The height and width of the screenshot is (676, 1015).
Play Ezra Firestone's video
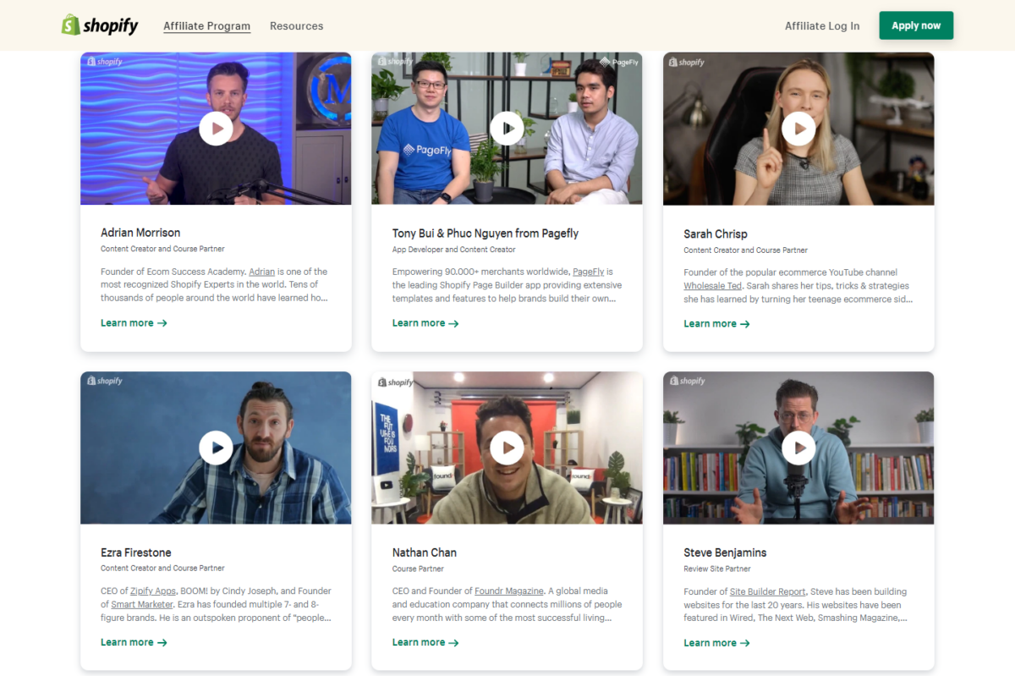216,447
